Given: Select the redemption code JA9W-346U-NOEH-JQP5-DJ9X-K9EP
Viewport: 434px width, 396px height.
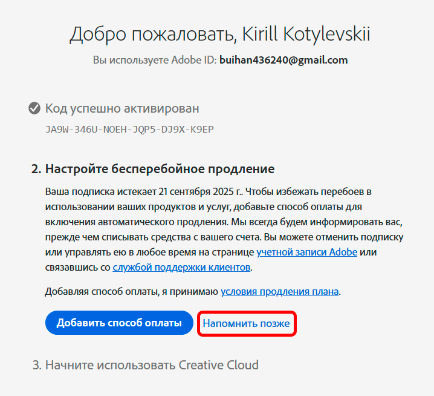Looking at the screenshot, I should pyautogui.click(x=129, y=130).
